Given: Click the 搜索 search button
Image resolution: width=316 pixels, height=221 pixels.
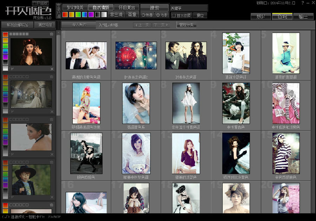Looking at the screenshot, I should [x=154, y=7].
